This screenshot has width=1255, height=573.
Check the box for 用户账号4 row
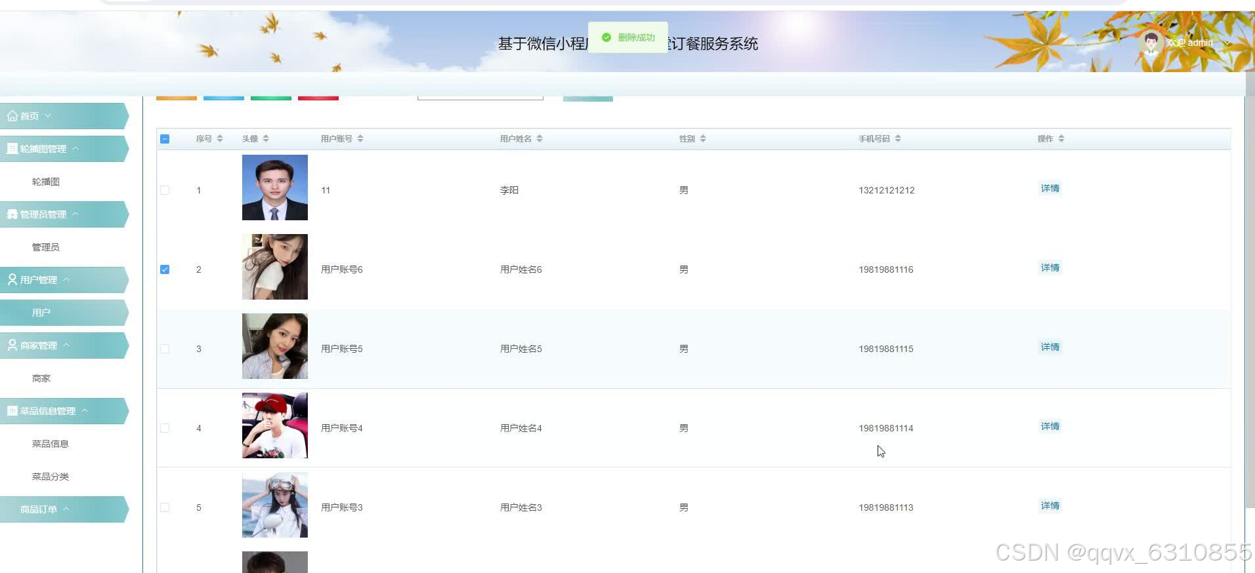click(165, 428)
